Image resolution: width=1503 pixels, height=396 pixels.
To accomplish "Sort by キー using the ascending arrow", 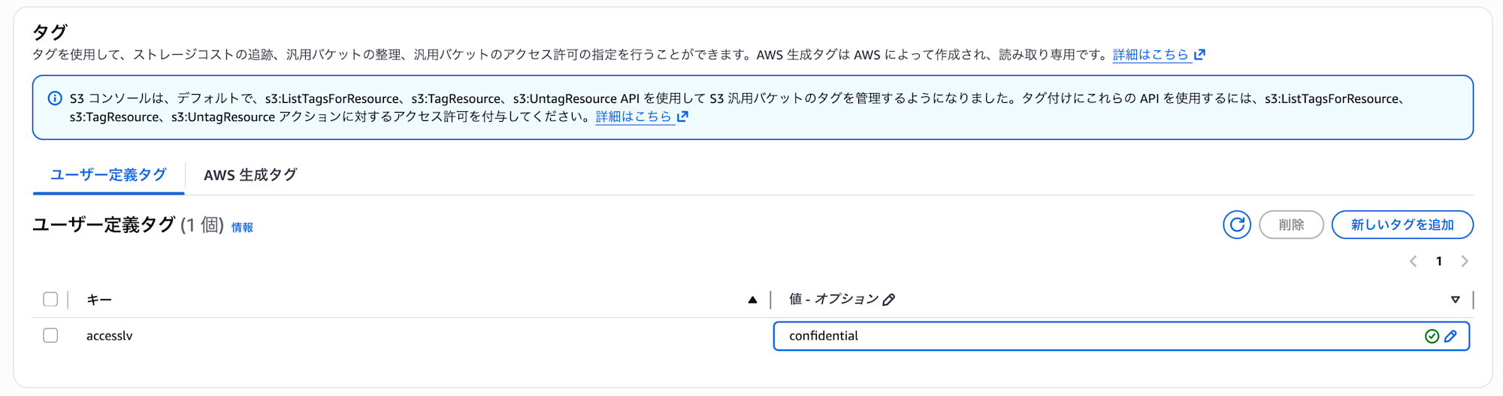I will click(x=752, y=300).
